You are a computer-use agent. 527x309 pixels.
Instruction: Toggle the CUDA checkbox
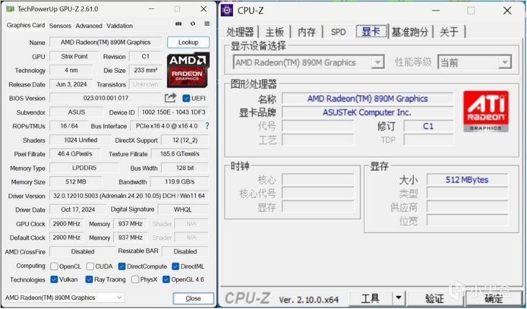coord(90,266)
